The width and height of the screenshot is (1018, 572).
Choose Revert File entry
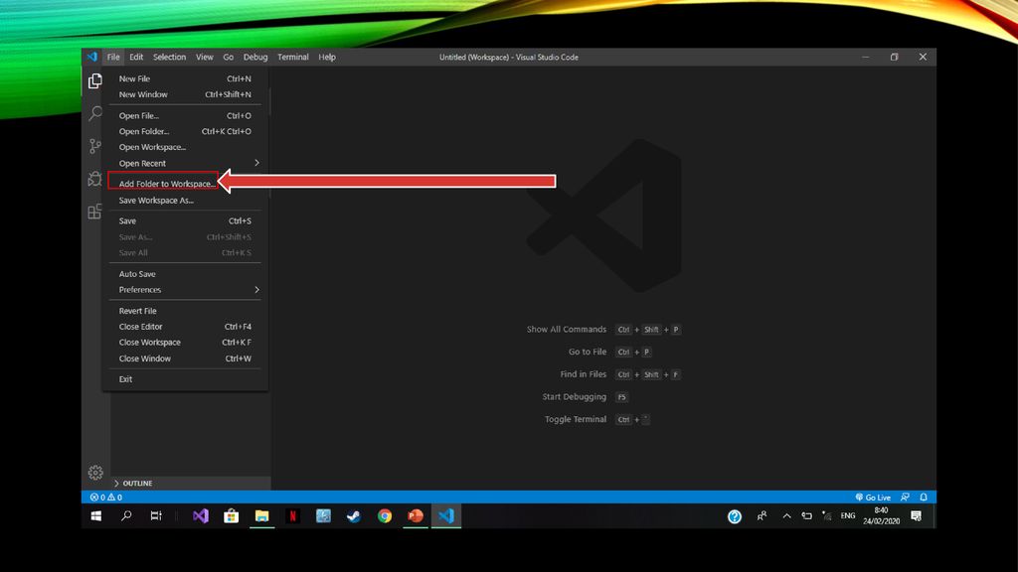tap(185, 311)
